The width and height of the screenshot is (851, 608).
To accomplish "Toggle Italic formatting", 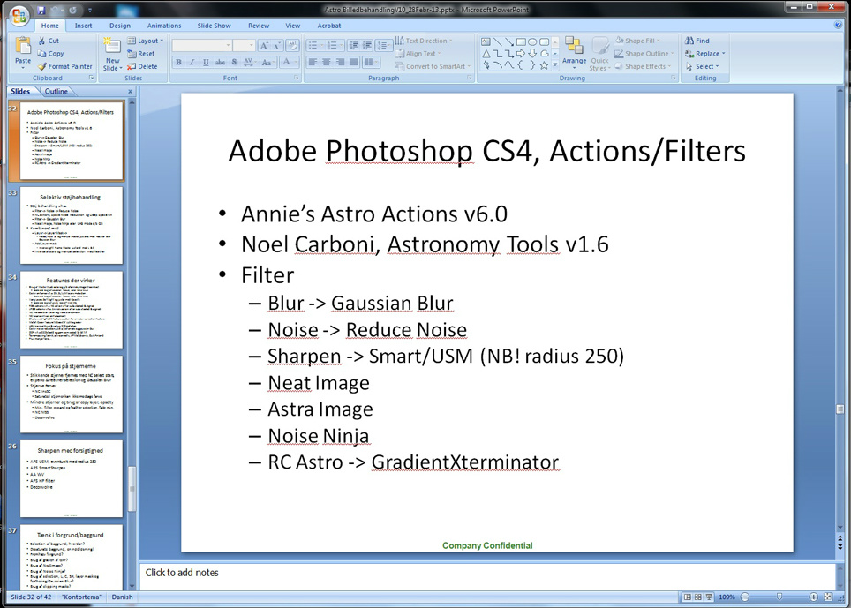I will (192, 63).
